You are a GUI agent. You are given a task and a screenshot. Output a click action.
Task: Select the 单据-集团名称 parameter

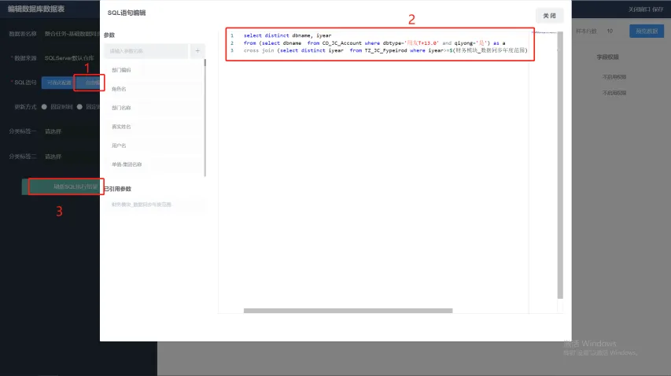point(153,164)
